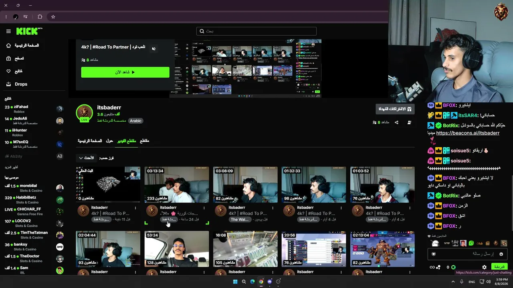513x288 pixels.
Task: Open the 53:24 video thumbnail
Action: tap(177, 249)
